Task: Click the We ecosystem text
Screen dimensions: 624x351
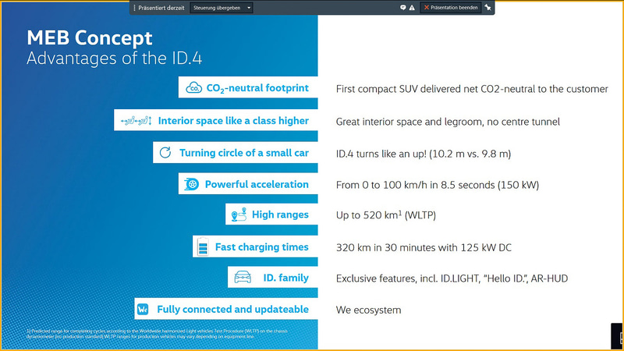Action: [x=368, y=310]
